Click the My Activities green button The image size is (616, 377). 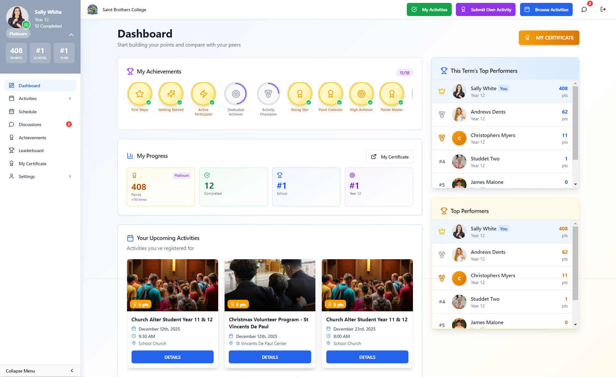[429, 10]
